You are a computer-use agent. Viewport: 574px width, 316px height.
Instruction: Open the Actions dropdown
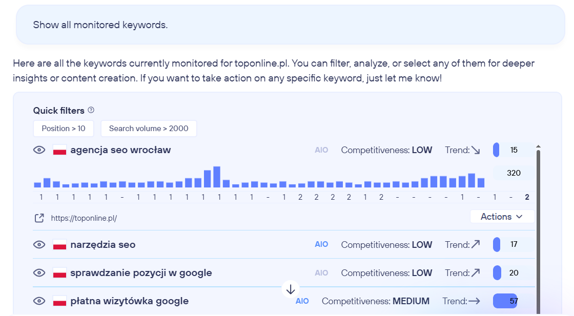pos(502,217)
